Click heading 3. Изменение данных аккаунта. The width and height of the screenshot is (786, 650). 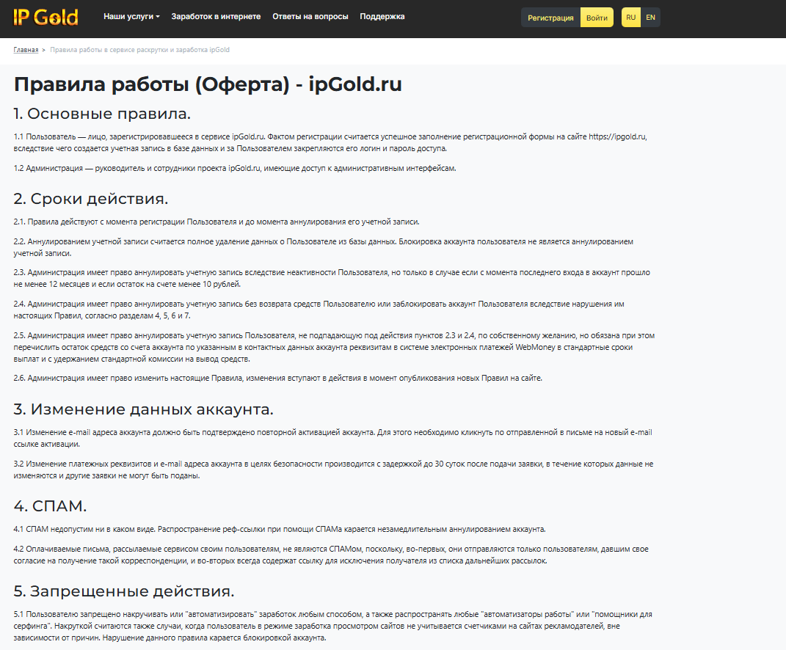(143, 409)
